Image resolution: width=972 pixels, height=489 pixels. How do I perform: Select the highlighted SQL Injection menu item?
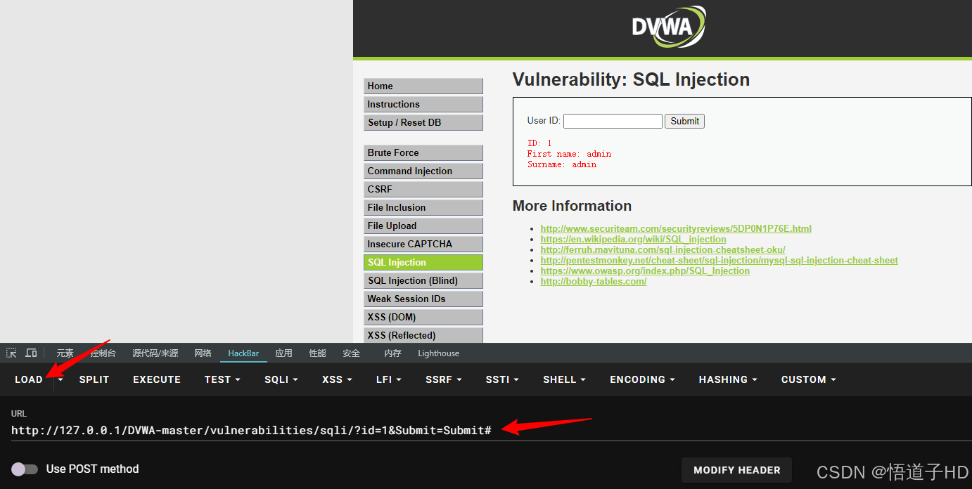tap(423, 262)
